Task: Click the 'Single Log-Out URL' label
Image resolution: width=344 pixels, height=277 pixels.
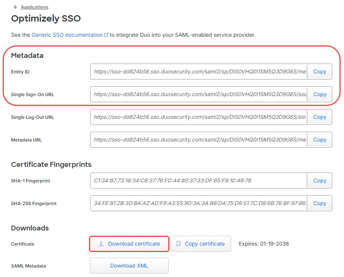Action: coord(32,117)
